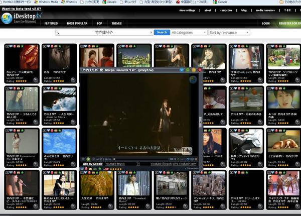Open the media resources link

tap(265, 11)
